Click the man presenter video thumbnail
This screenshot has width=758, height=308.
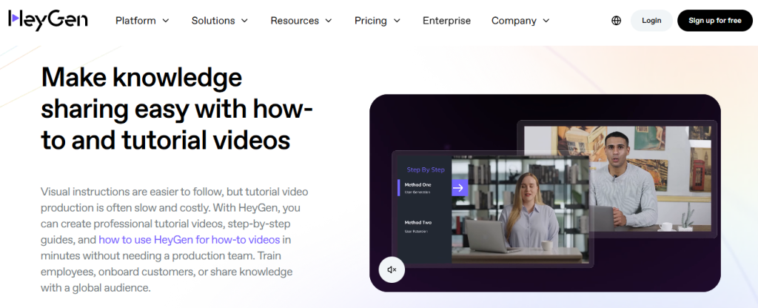click(617, 178)
